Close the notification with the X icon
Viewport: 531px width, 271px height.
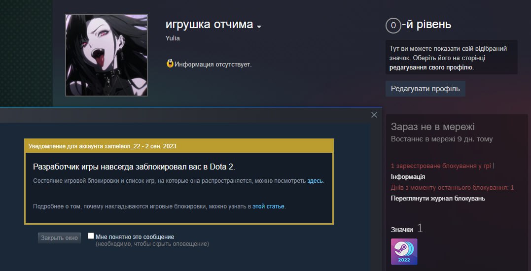click(x=374, y=115)
